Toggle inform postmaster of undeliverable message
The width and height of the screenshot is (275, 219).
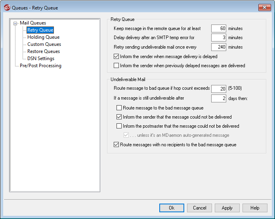[119, 126]
